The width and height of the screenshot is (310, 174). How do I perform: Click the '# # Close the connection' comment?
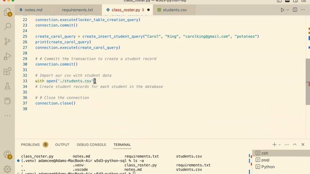pos(62,98)
